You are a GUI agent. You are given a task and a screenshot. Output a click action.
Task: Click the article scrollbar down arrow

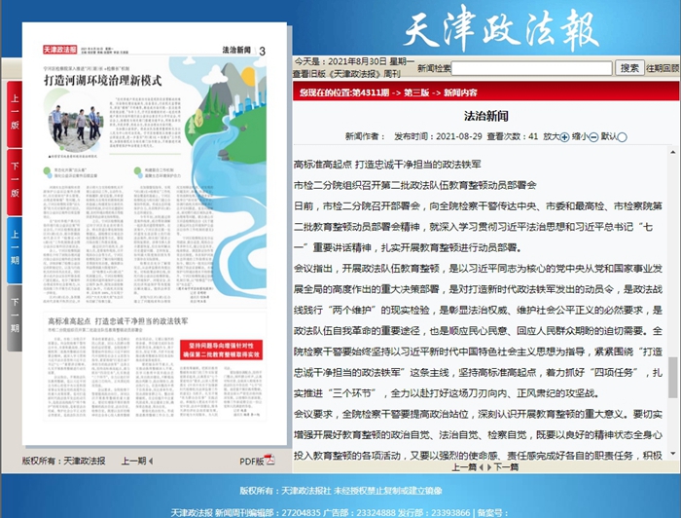click(673, 454)
